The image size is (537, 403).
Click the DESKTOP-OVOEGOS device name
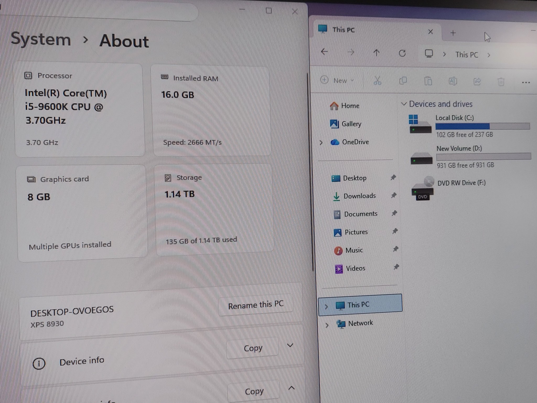tap(72, 311)
